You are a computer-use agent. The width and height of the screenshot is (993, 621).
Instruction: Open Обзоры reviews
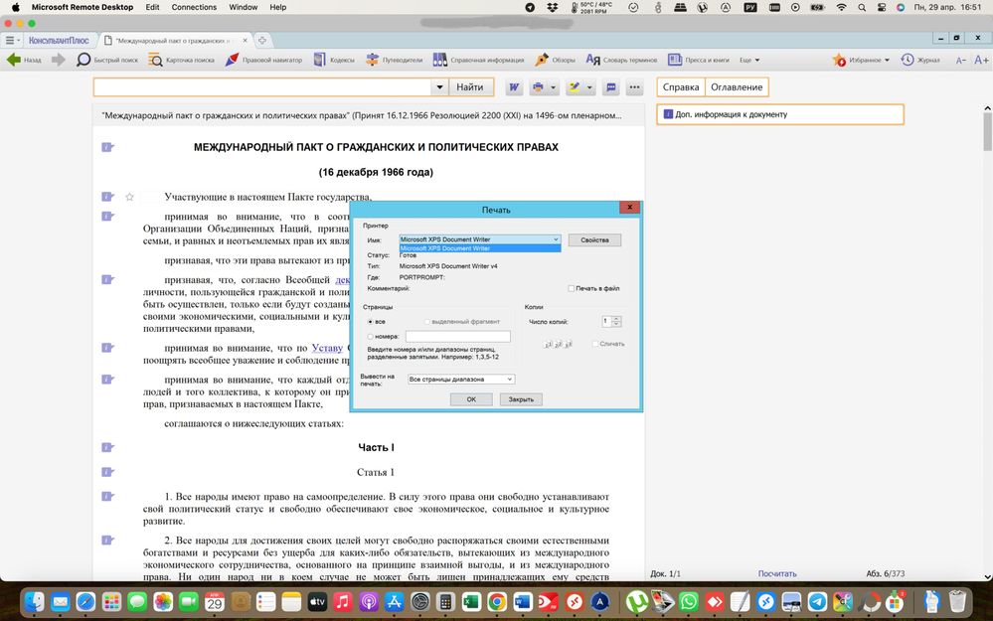tap(555, 60)
